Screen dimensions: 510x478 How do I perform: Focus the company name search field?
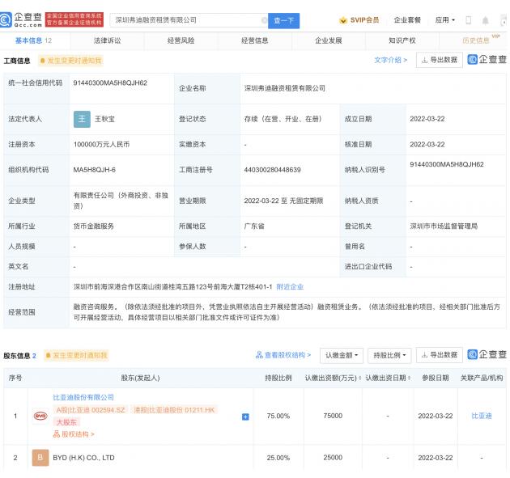(x=189, y=20)
